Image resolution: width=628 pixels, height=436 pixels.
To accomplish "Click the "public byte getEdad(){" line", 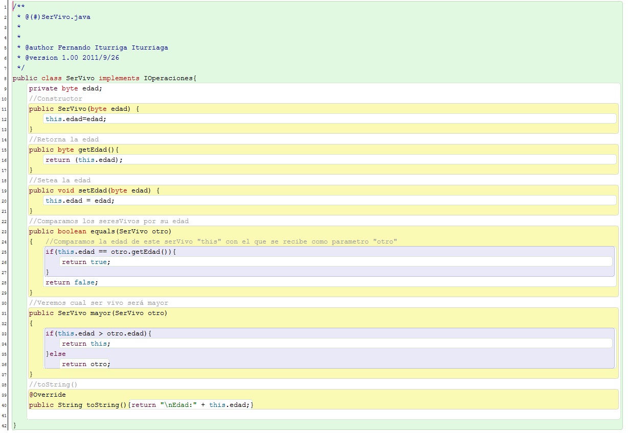I will (x=74, y=150).
